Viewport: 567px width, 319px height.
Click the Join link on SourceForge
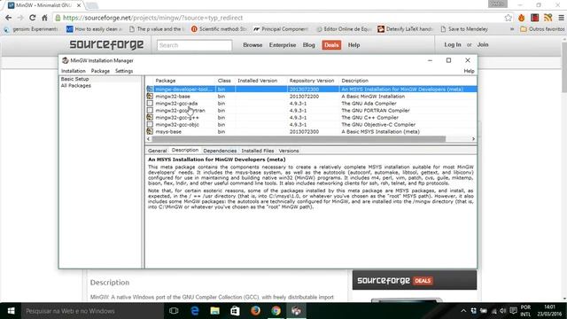483,44
